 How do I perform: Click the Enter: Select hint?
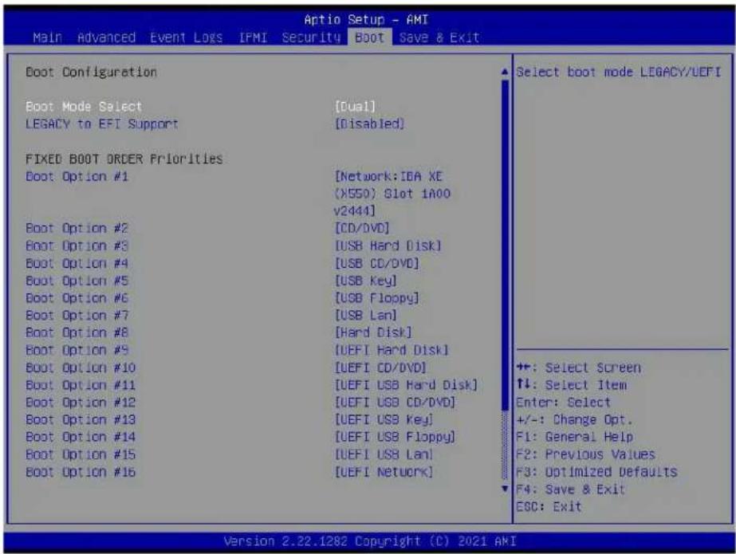pyautogui.click(x=563, y=402)
